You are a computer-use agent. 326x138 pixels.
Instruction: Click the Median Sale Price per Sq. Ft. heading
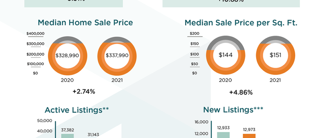[241, 22]
